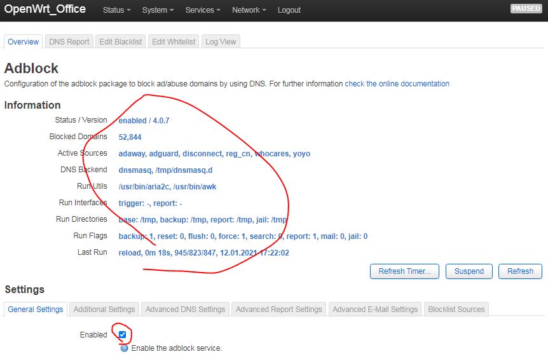Click the OpenWrt_Office brand title
Viewport: 548px width, 361px height.
tap(45, 10)
